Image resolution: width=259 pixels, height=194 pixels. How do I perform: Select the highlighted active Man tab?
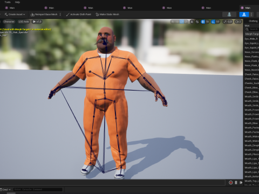[249, 8]
